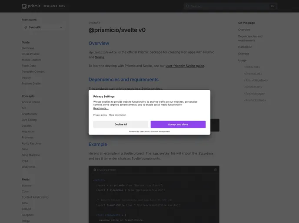Open Slice Machine concept page

pyautogui.click(x=30, y=155)
